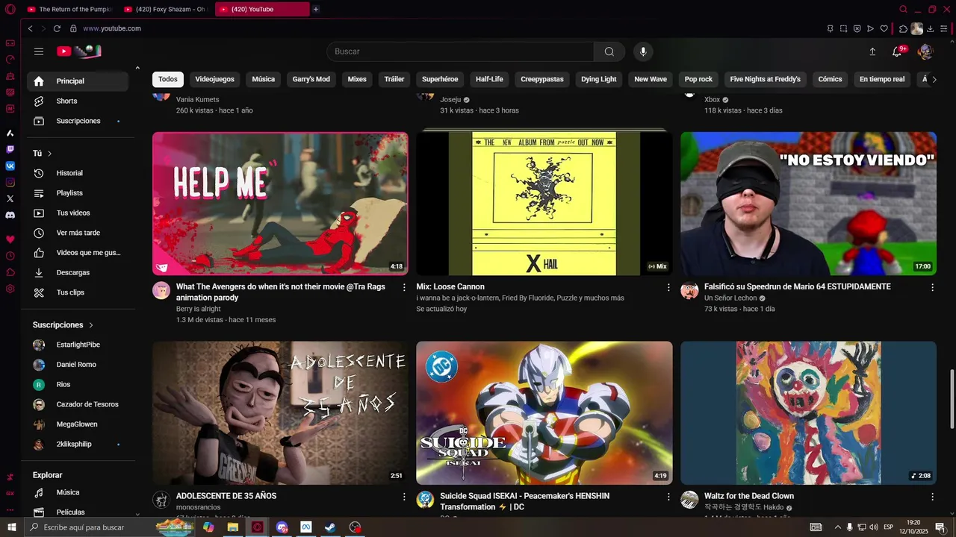Open options for Waltz for the Dead Clown
The image size is (956, 537).
pos(932,496)
